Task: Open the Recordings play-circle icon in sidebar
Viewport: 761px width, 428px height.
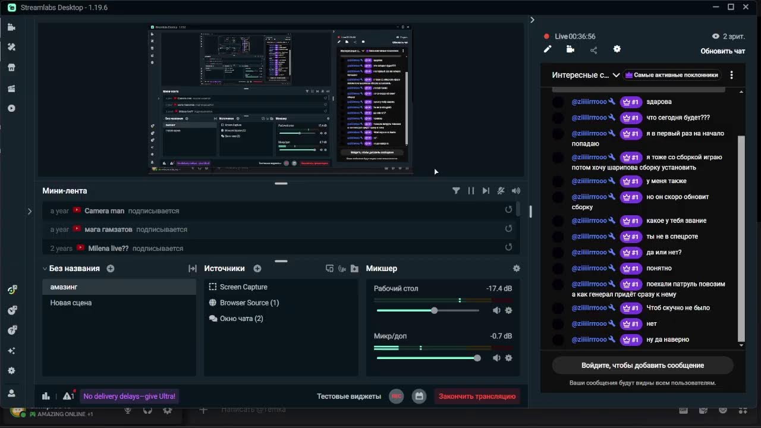Action: click(x=11, y=108)
